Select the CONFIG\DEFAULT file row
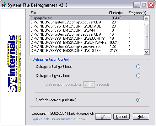Image resolution: width=156 pixels, height=126 pixels. tap(87, 26)
